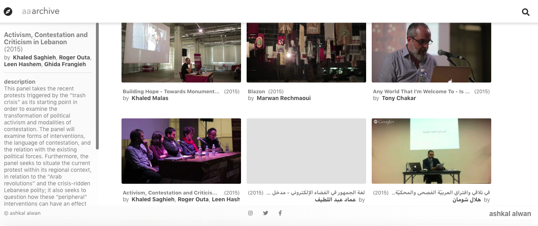The image size is (538, 226).
Task: Open Leen Hashem link in sidebar
Action: (x=22, y=64)
